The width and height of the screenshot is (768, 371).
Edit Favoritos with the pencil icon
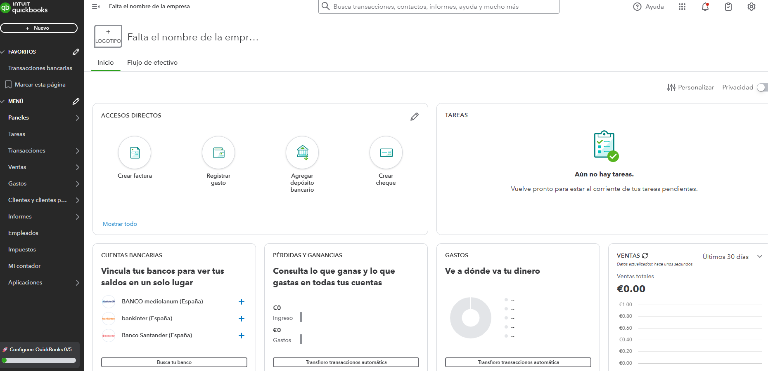point(76,52)
